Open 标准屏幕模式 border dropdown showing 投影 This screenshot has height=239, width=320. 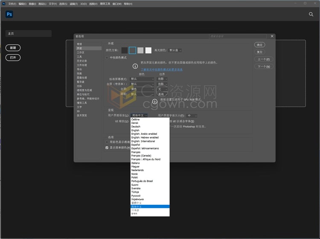tap(162, 79)
